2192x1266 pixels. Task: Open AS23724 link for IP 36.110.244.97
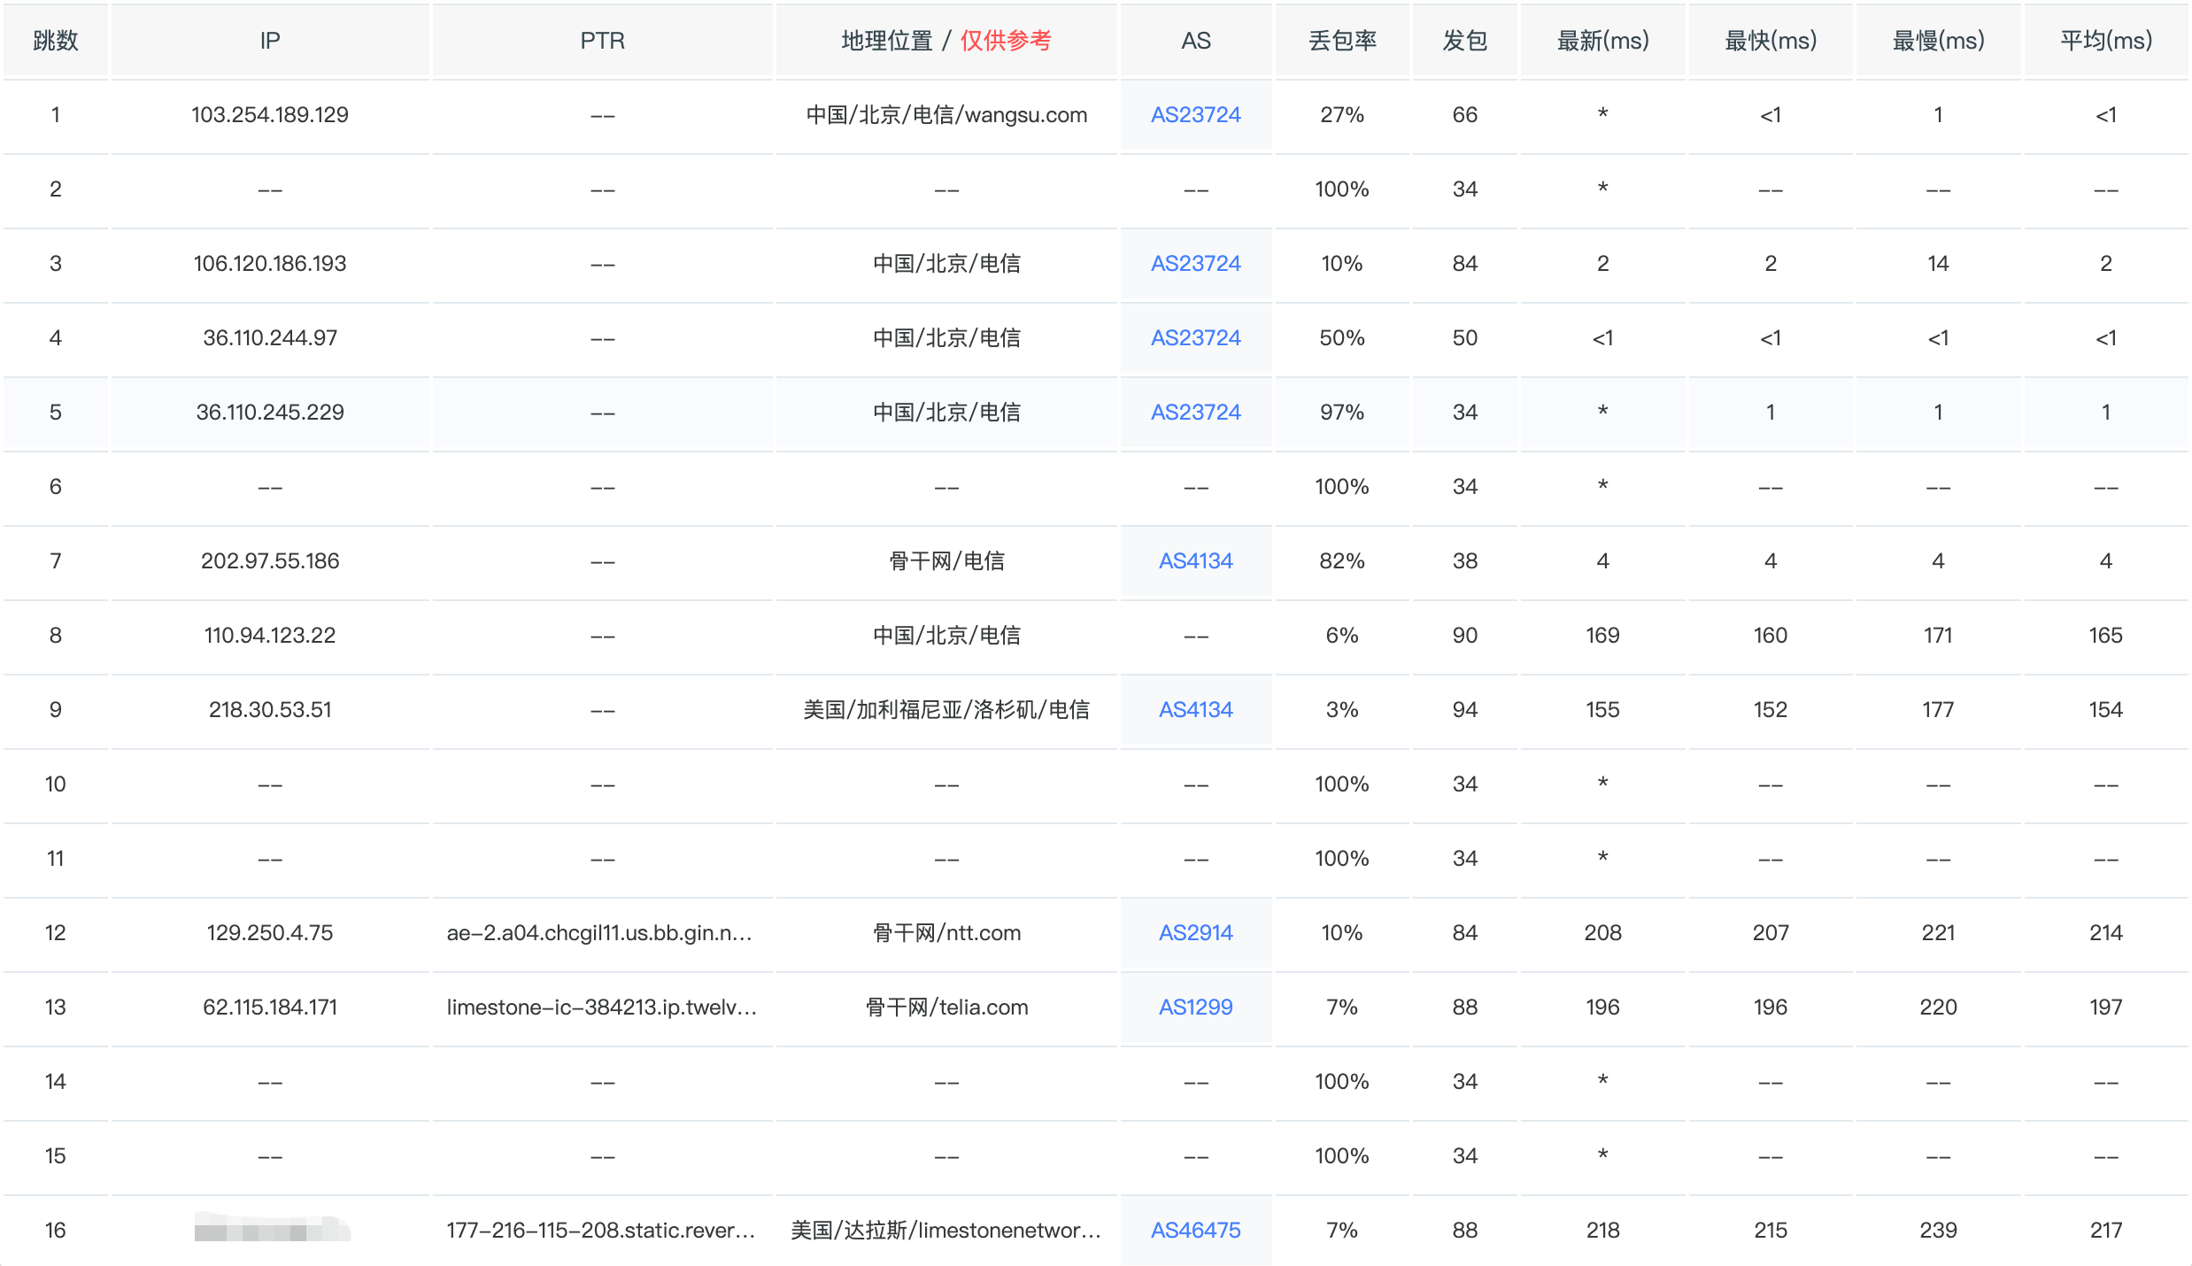tap(1195, 338)
